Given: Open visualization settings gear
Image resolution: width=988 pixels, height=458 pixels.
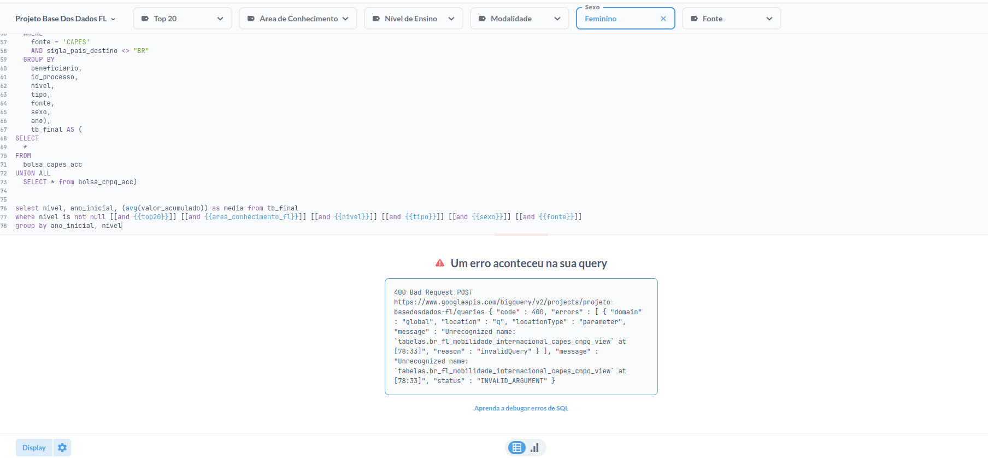Looking at the screenshot, I should tap(62, 448).
